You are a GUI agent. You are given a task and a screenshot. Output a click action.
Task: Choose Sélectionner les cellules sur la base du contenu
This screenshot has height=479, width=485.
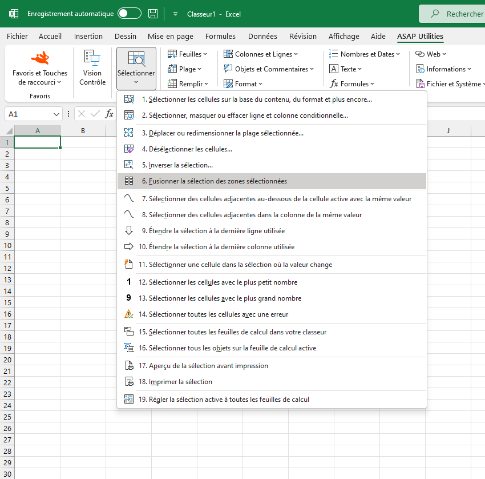click(x=272, y=99)
